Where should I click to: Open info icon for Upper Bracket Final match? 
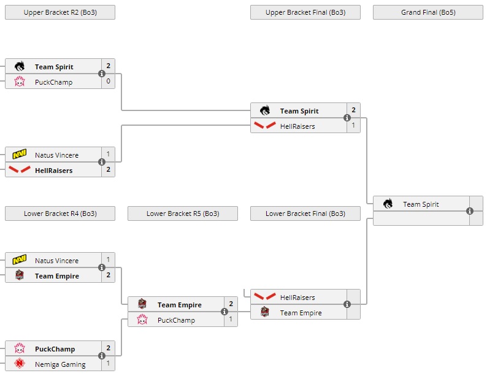point(347,118)
